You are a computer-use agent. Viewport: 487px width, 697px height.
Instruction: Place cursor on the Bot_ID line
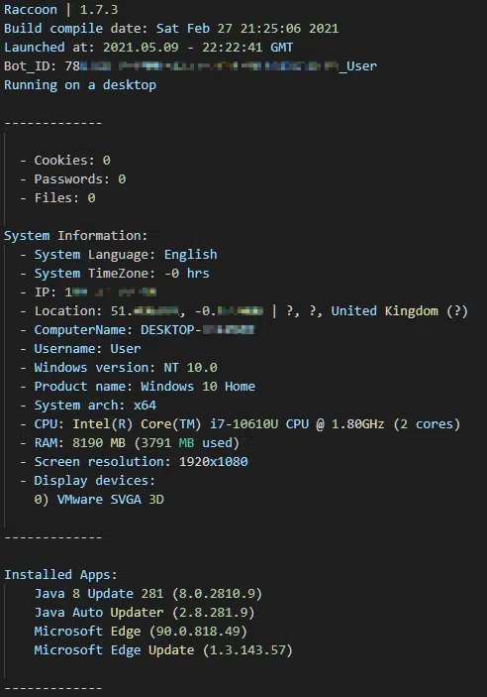pyautogui.click(x=190, y=65)
